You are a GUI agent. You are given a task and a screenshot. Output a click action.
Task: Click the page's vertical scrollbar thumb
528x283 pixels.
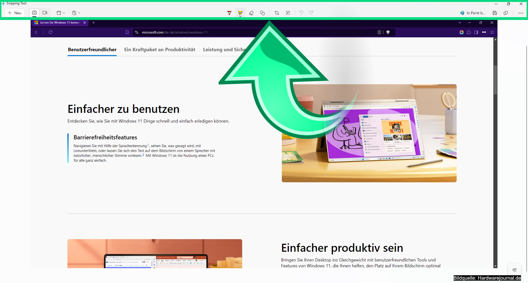coord(495,80)
